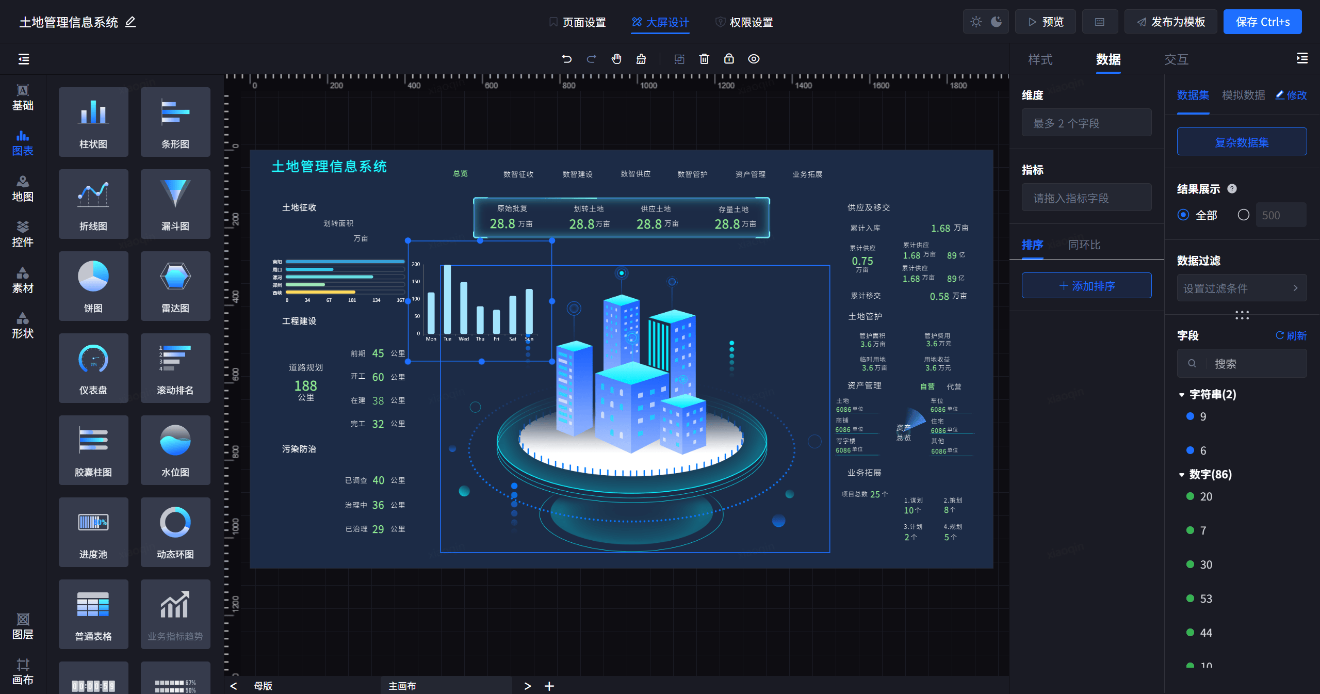Open the 控件 sidebar category
Viewport: 1320px width, 694px height.
[23, 234]
